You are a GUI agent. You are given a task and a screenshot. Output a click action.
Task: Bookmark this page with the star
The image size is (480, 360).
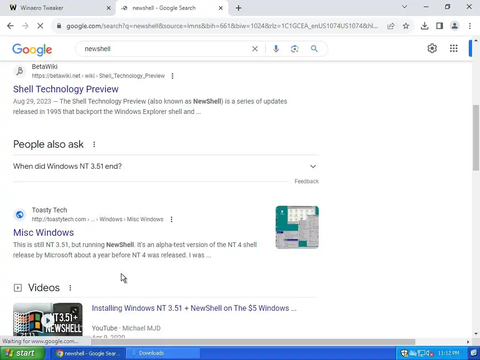coord(406,26)
